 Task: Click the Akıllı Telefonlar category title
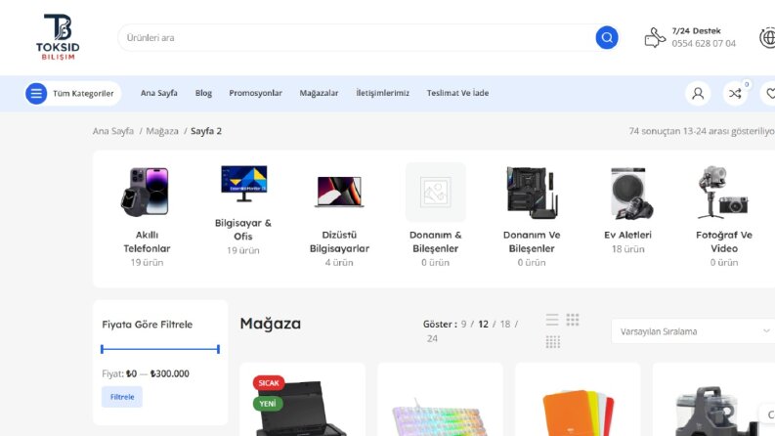point(147,241)
